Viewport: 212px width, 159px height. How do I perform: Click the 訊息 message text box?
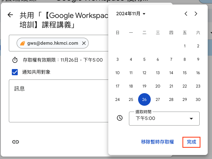pyautogui.click(x=59, y=101)
